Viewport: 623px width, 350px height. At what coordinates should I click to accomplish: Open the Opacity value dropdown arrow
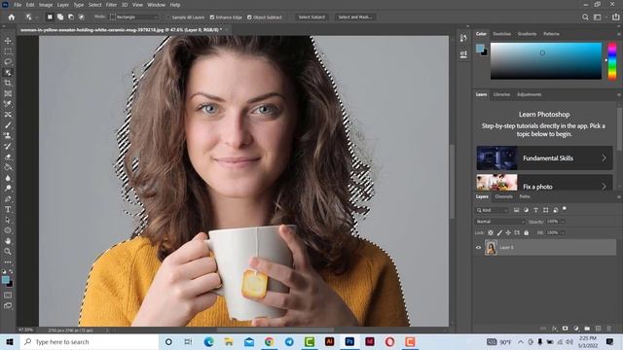point(563,222)
